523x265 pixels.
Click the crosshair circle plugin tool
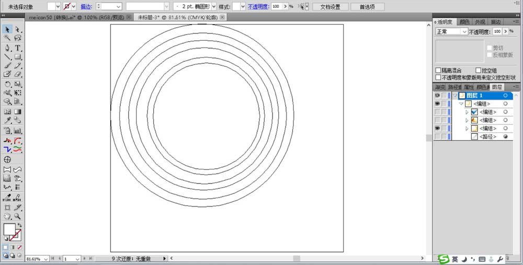[x=7, y=159]
